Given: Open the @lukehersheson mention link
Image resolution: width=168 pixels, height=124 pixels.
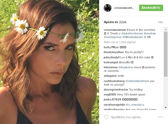Looking at the screenshot, I should [x=132, y=33].
